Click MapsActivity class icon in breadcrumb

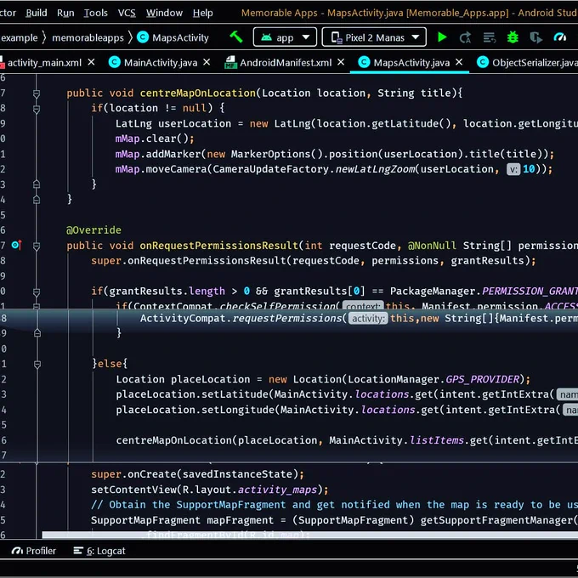143,37
